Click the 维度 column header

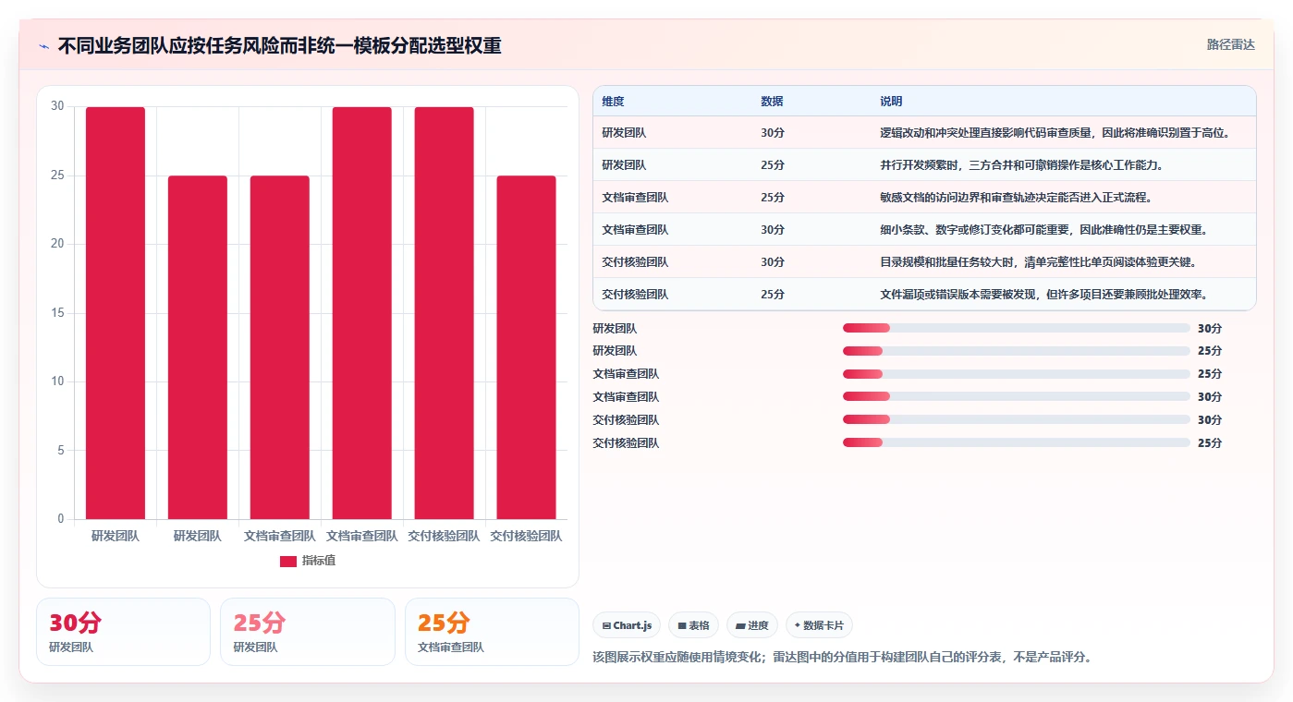613,102
